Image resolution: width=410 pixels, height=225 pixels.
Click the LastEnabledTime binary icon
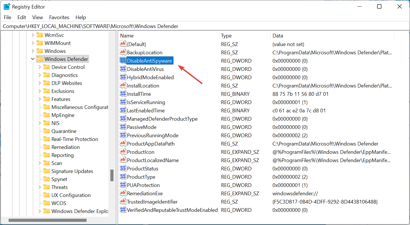click(123, 110)
